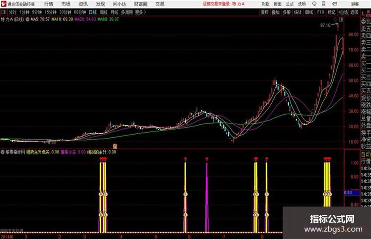Click the MA20: 54.63 value
Screen dimensions: 371x239
pos(85,19)
